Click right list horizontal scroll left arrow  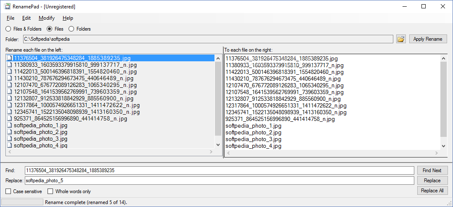coord(228,153)
